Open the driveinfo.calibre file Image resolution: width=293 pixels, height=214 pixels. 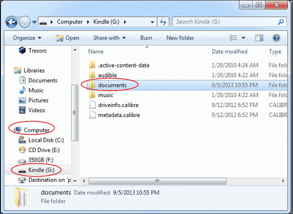click(x=118, y=105)
